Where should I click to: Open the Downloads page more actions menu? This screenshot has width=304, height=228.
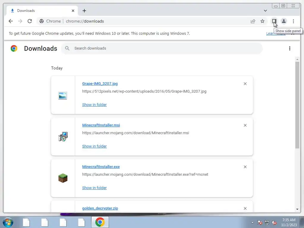290,48
